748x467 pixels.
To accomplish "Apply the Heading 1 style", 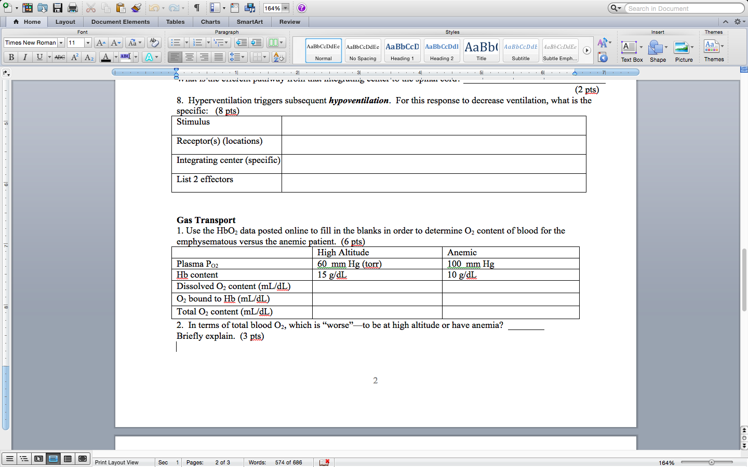I will point(402,50).
